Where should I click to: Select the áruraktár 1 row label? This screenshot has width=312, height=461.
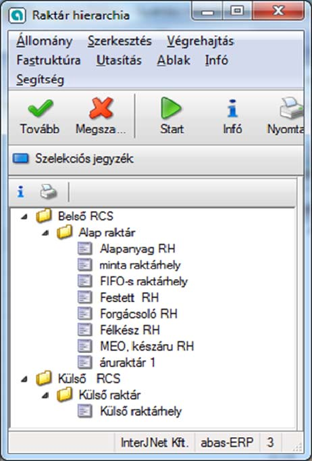[x=128, y=362]
